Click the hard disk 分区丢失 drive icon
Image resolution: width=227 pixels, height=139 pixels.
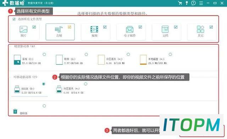[101, 60]
